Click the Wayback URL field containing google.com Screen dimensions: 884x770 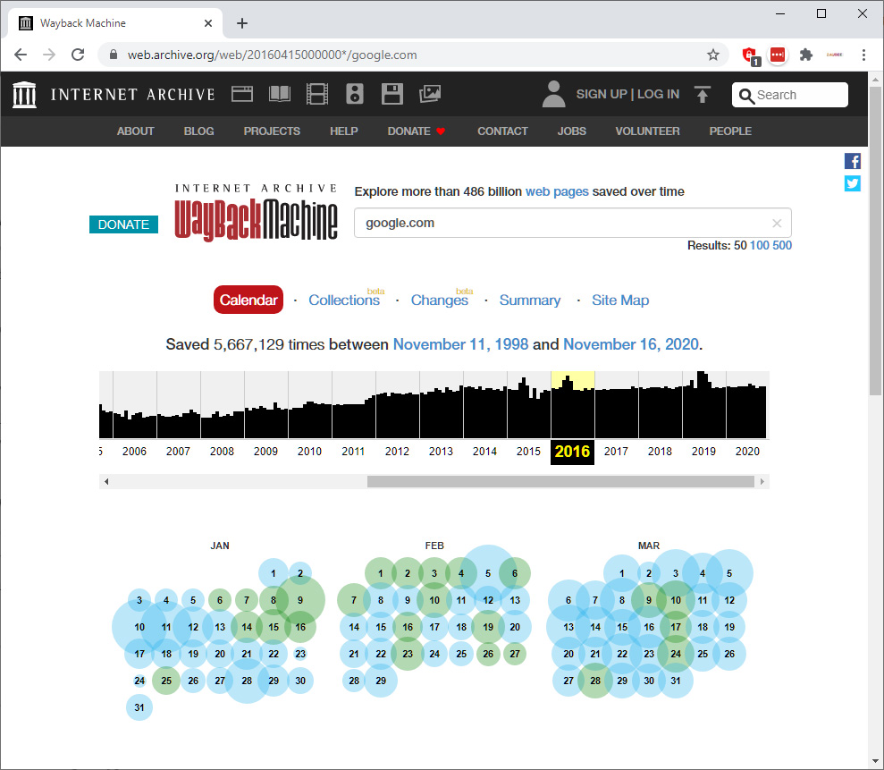[573, 223]
